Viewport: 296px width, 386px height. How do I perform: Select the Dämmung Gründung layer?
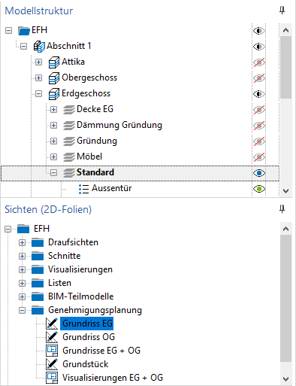coord(119,125)
